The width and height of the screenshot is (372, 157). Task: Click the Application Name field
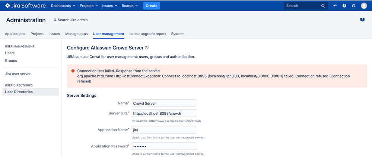coord(164,130)
